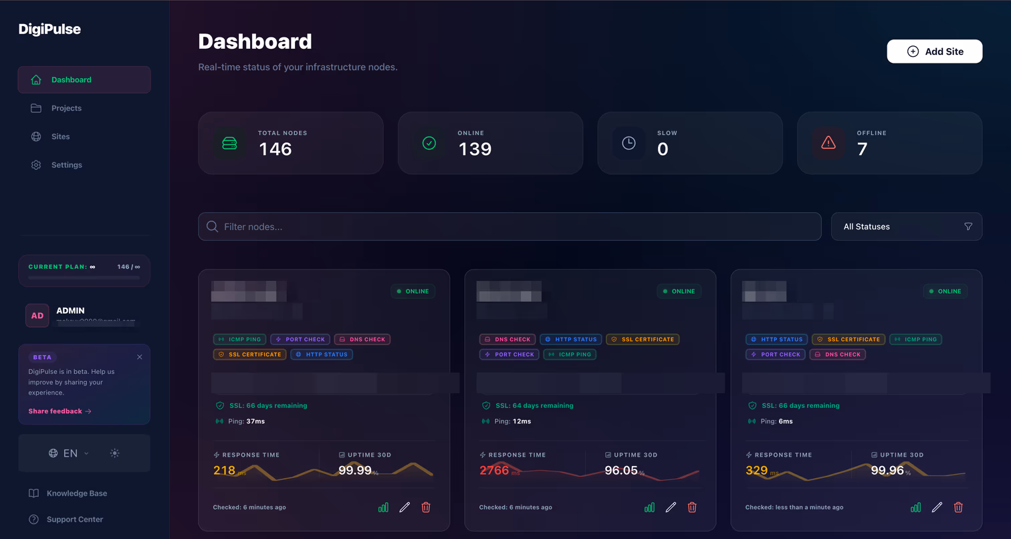1011x539 pixels.
Task: Open Settings in the sidebar
Action: click(84, 165)
